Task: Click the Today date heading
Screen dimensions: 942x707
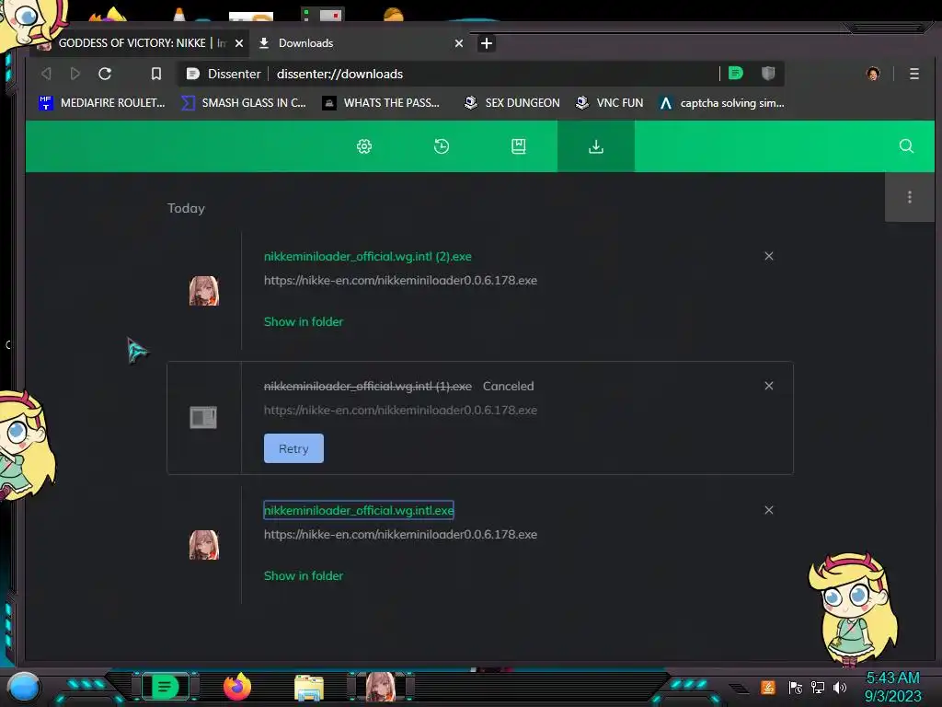Action: click(186, 208)
